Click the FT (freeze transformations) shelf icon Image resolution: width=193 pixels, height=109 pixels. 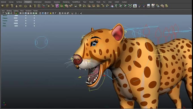click(144, 6)
